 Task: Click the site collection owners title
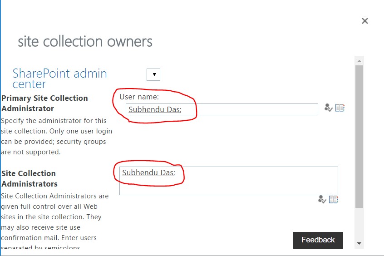[85, 41]
